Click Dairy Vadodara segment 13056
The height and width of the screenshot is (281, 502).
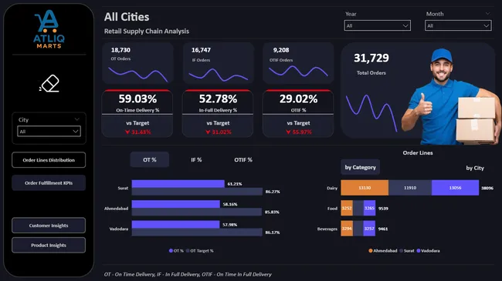[x=455, y=188]
